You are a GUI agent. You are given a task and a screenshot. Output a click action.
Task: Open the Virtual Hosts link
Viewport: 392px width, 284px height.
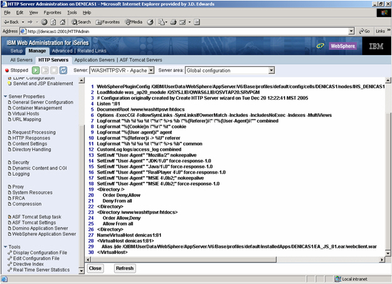(26, 114)
